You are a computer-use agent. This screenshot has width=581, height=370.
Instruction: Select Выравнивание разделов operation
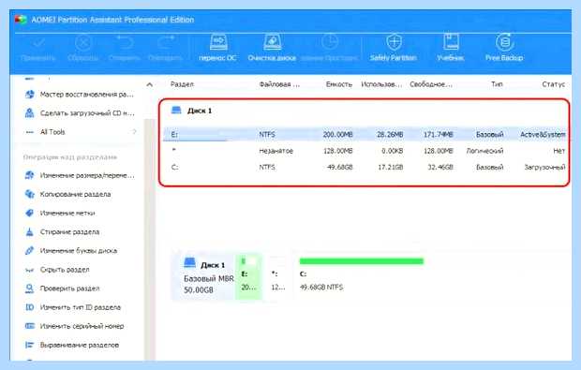coord(71,346)
